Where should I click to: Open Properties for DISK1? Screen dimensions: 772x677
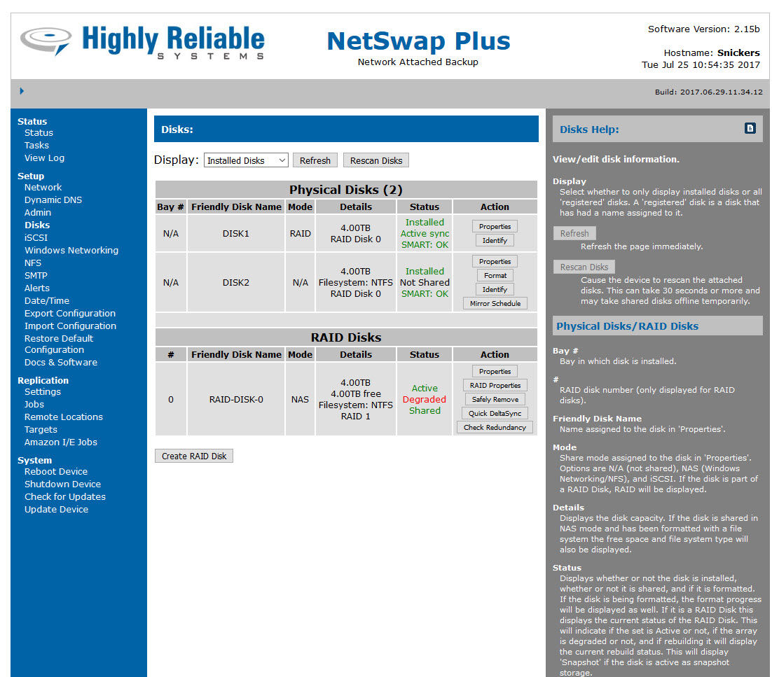pos(495,226)
